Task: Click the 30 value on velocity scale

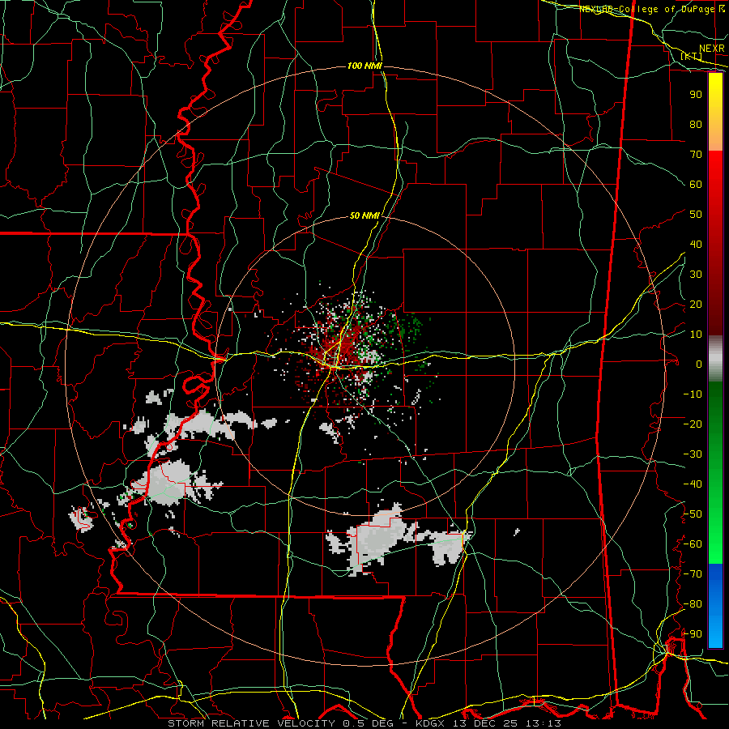Action: (696, 275)
